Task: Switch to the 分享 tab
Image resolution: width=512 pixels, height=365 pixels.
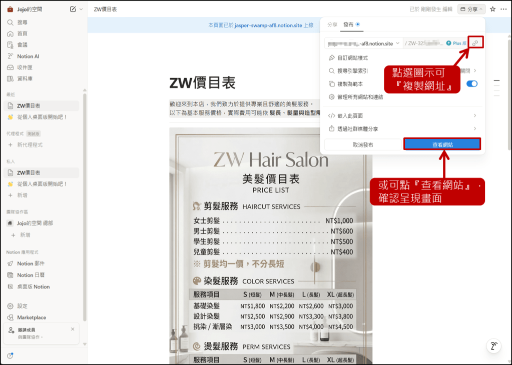Action: 332,24
